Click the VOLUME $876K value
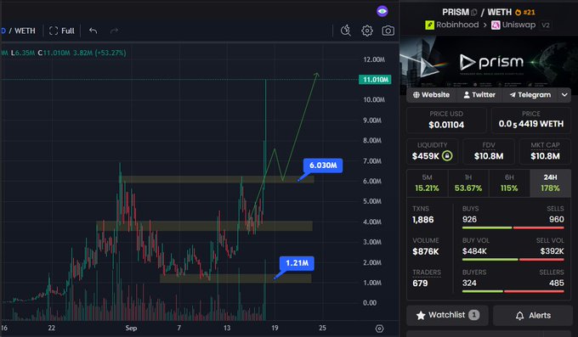The image size is (578, 337). 426,251
